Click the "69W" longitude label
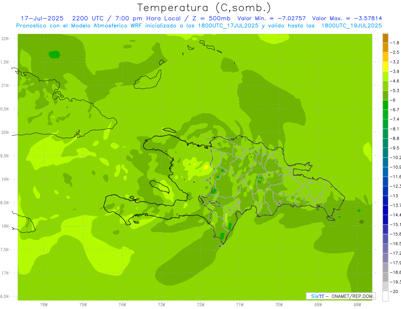This screenshot has height=309, width=401. pyautogui.click(x=318, y=305)
